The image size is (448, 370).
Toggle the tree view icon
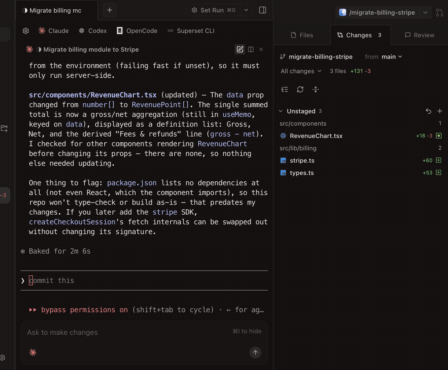[x=285, y=89]
